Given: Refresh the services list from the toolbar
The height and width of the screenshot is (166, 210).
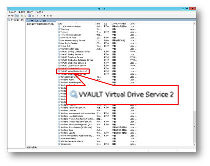Looking at the screenshot, I should click(x=22, y=16).
